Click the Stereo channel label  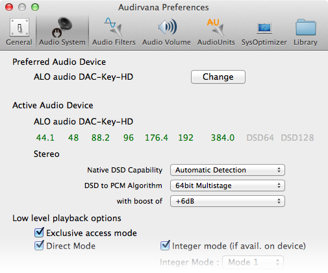pos(47,154)
